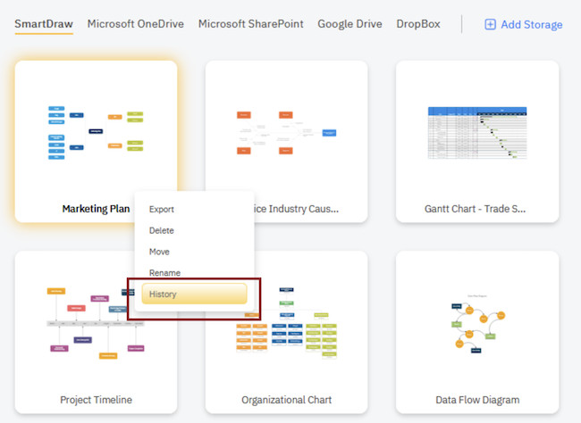Image resolution: width=581 pixels, height=423 pixels.
Task: Open the Gantt Chart thumbnail
Action: (x=477, y=133)
